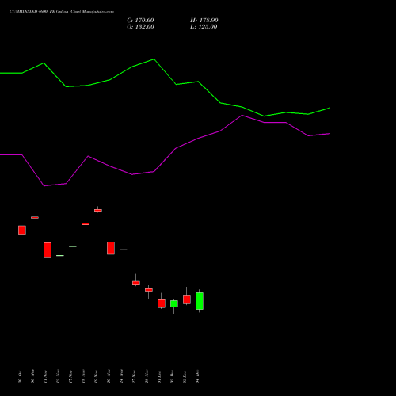The width and height of the screenshot is (396, 396).
Task: Select the high value H: 178.90
Action: point(204,21)
